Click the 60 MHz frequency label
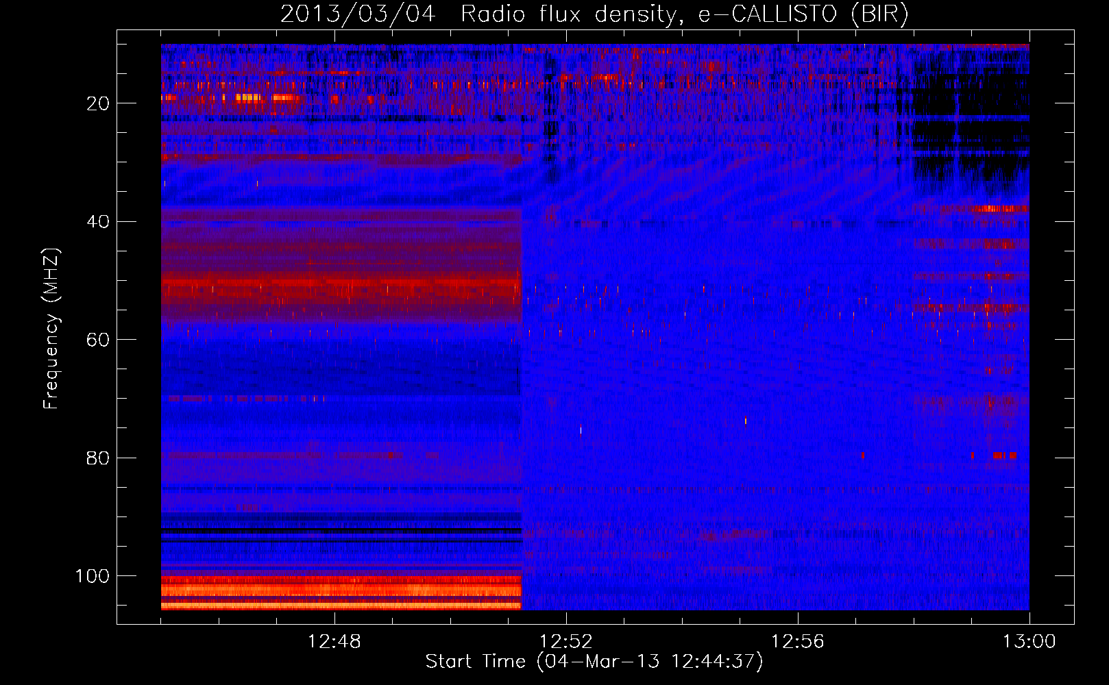The image size is (1109, 685). coord(98,340)
